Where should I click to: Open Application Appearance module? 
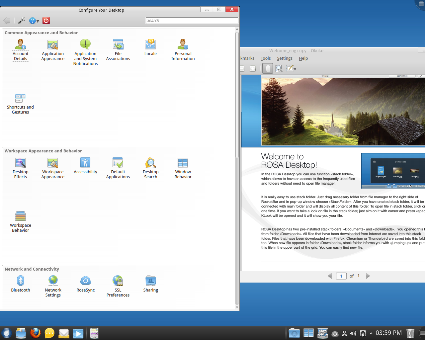click(53, 50)
